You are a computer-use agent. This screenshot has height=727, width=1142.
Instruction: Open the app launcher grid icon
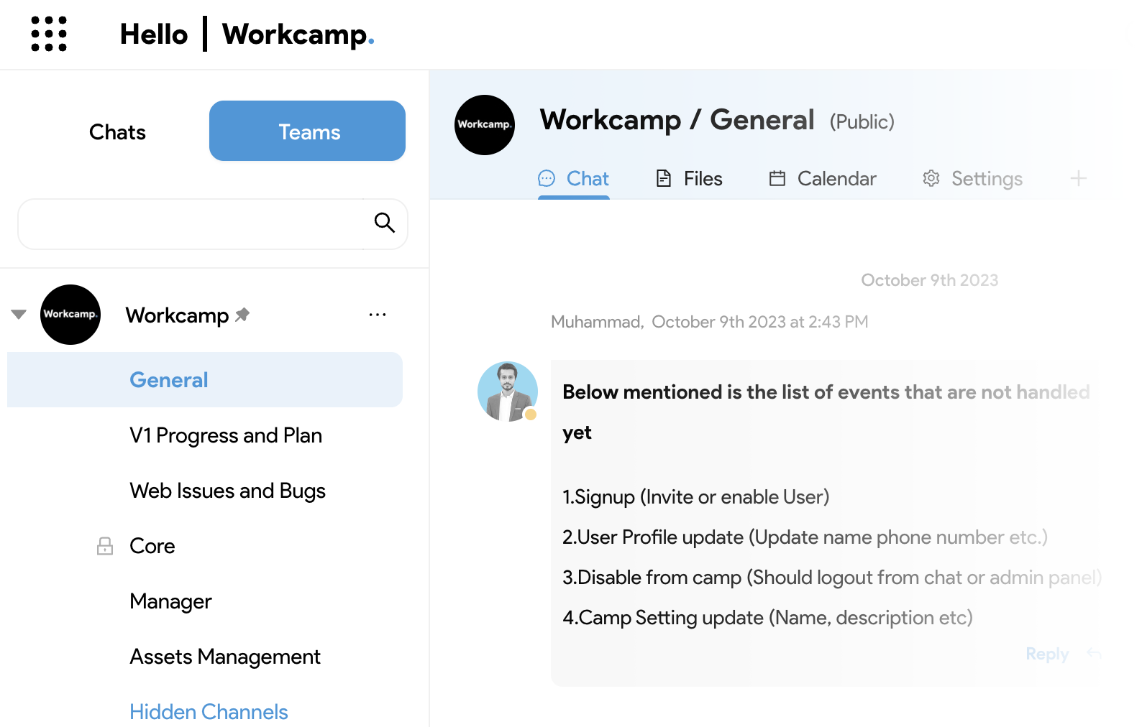(x=49, y=34)
